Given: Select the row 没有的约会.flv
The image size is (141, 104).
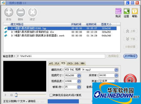Looking at the screenshot, I should pos(62,32).
